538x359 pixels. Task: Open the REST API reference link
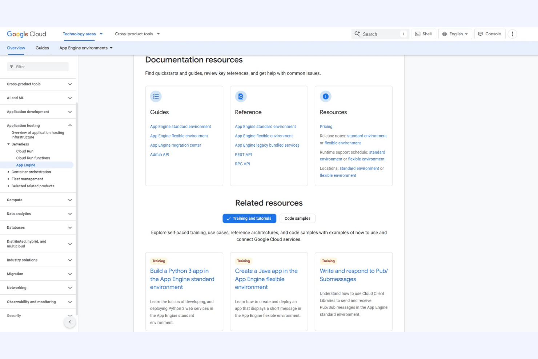(x=243, y=155)
